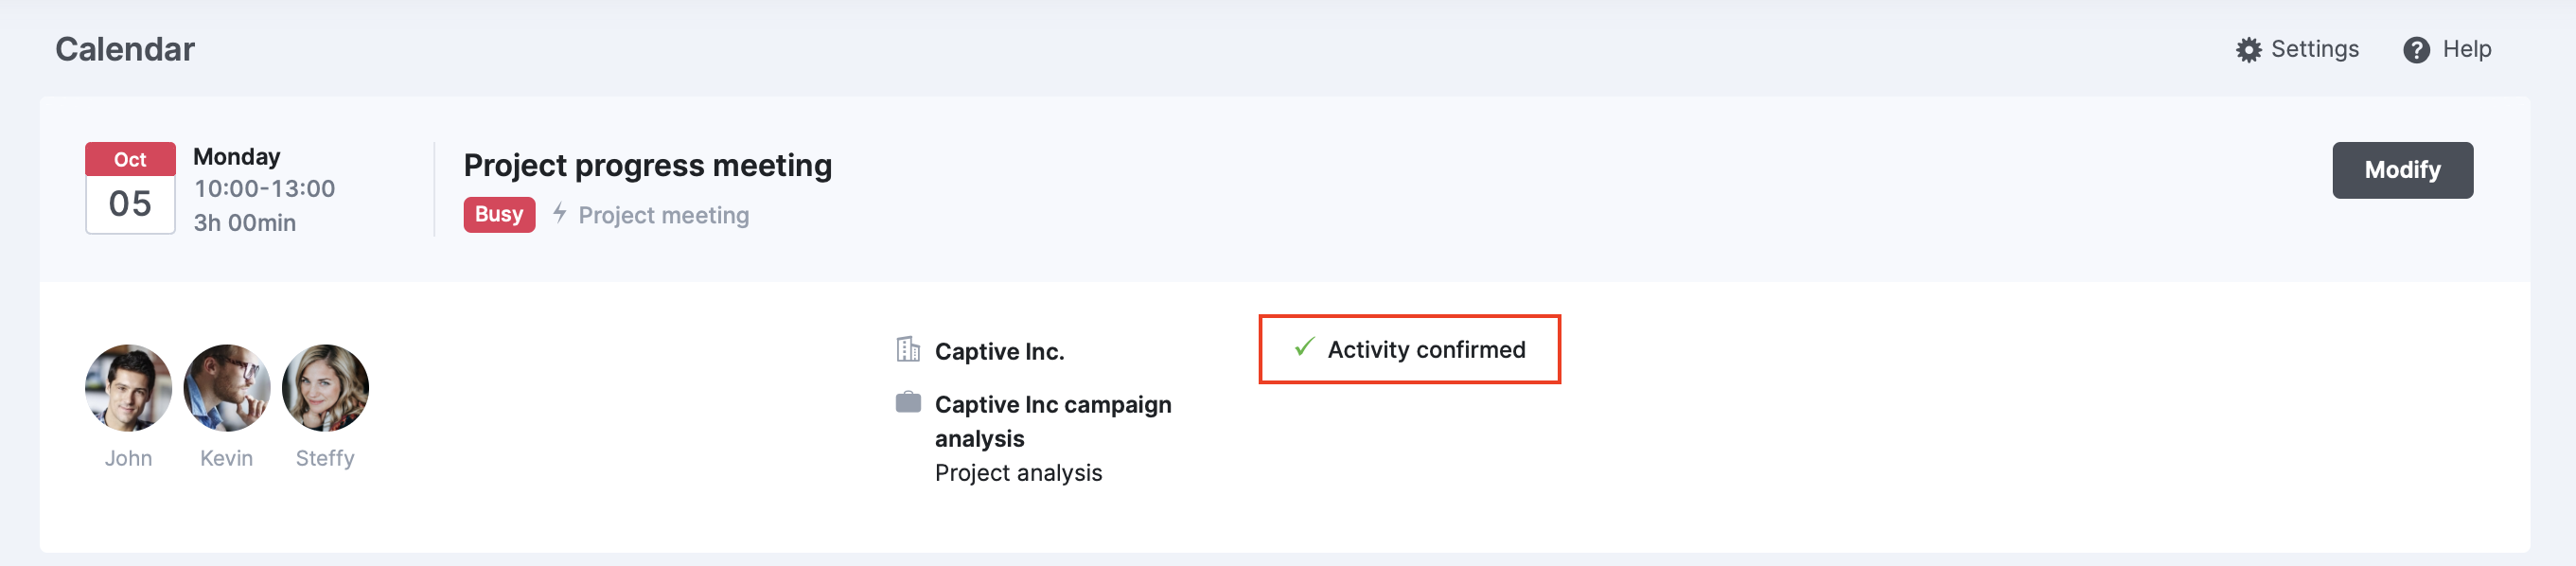Screen dimensions: 2576x566
Task: Click the Settings text label
Action: point(2314,49)
